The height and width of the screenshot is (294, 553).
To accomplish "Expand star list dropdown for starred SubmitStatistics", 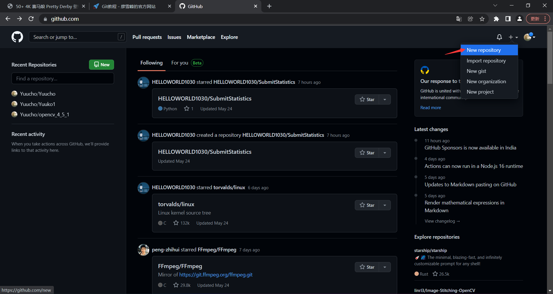I will pos(385,99).
